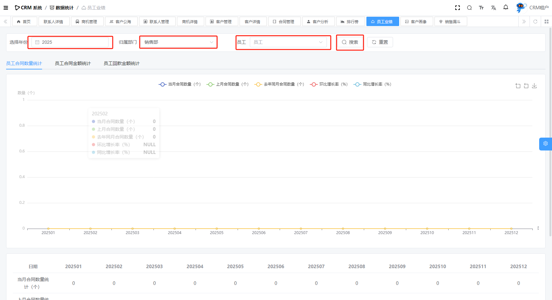The image size is (552, 300).
Task: Refresh the current tab page
Action: point(535,22)
